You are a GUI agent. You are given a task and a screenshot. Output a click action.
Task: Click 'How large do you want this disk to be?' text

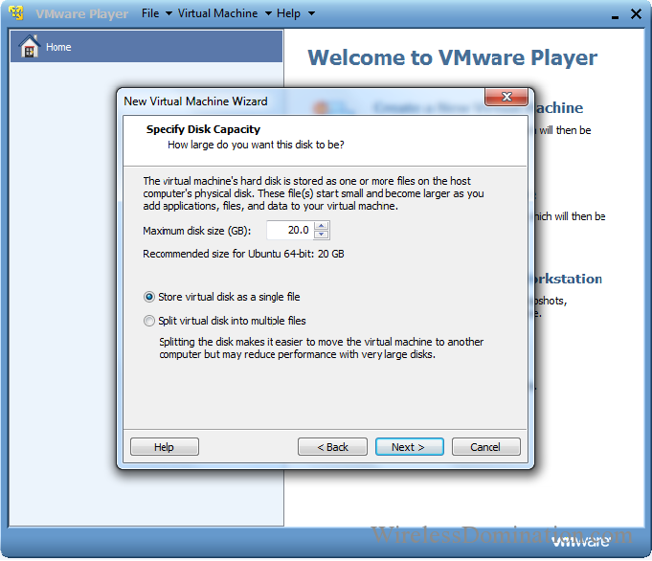pyautogui.click(x=256, y=146)
